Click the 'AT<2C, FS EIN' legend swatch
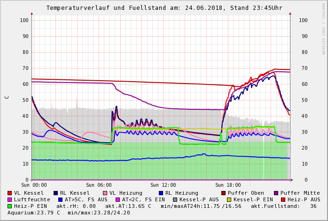This screenshot has height=221, width=328. pyautogui.click(x=118, y=199)
